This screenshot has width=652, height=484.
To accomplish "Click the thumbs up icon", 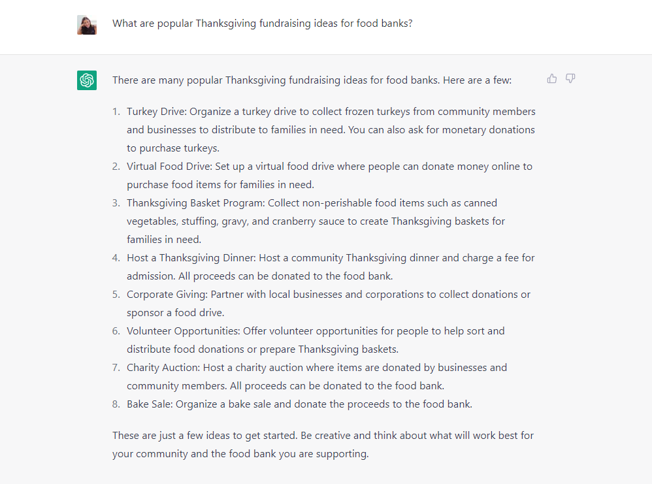I will [552, 78].
